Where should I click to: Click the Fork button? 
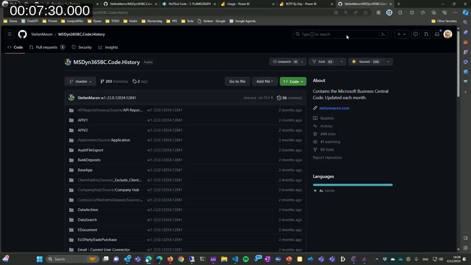click(323, 62)
